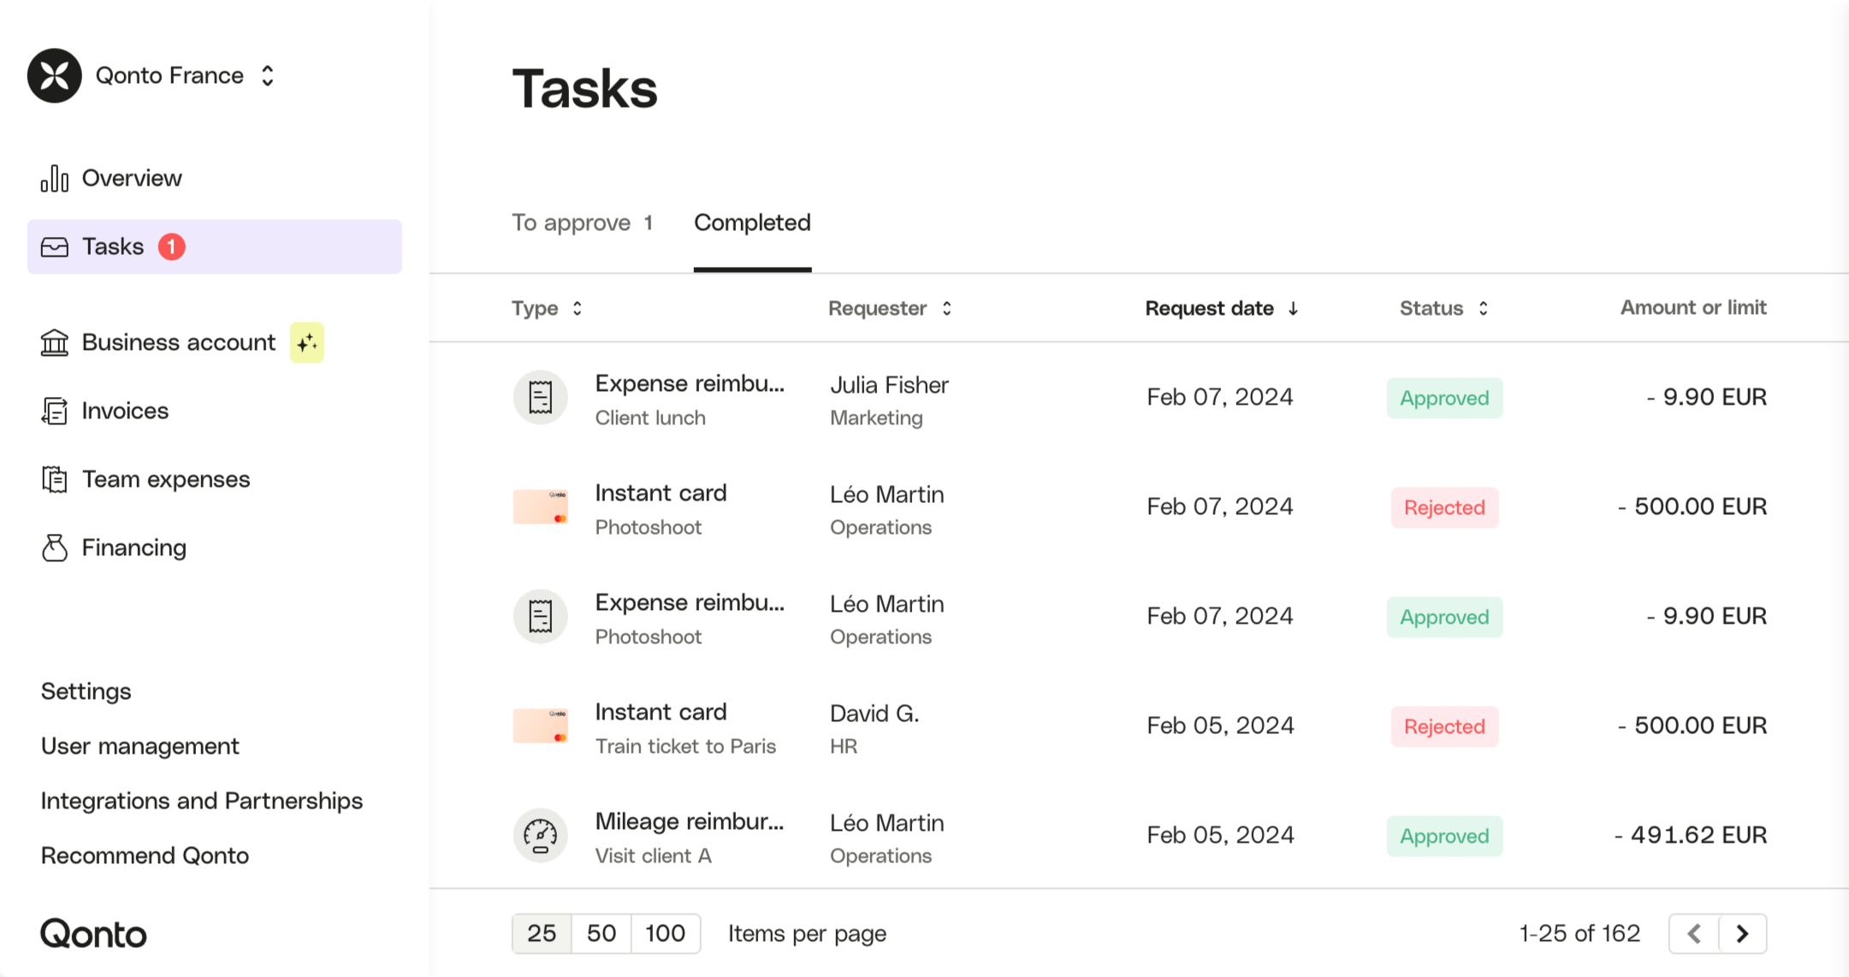Set items per page to 50

601,933
